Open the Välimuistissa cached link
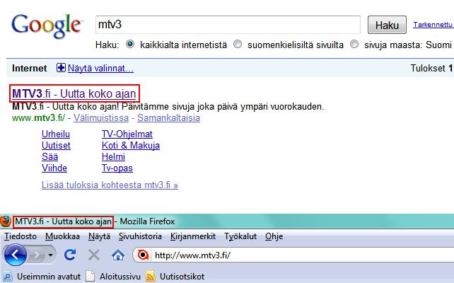Screen dimensions: 454x283 coord(101,118)
